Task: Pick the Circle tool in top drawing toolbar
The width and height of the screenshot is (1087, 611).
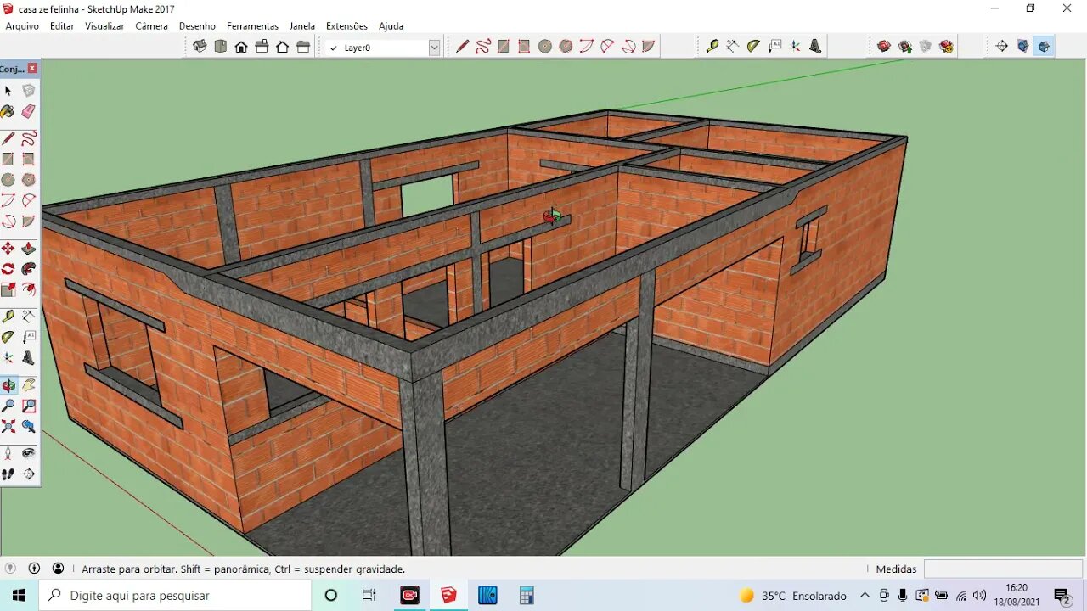Action: pyautogui.click(x=545, y=47)
